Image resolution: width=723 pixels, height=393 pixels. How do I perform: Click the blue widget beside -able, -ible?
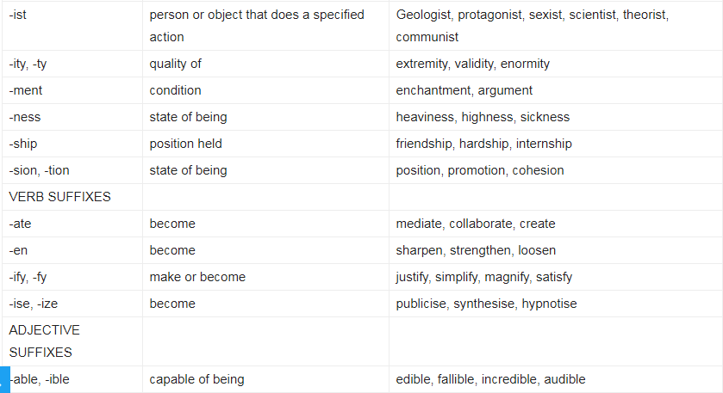pos(4,379)
